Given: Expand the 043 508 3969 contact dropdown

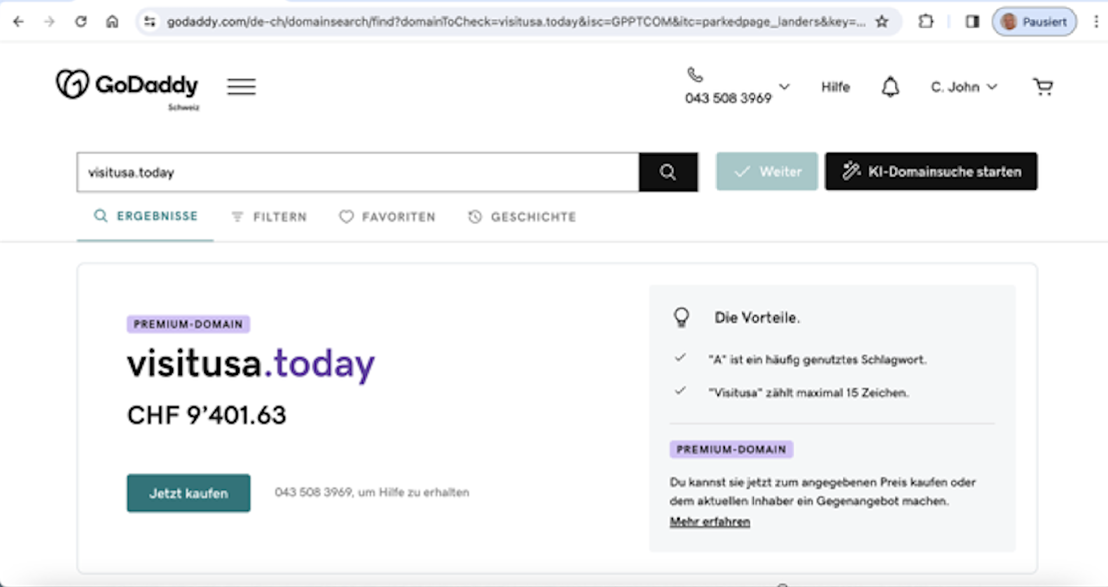Looking at the screenshot, I should [784, 87].
